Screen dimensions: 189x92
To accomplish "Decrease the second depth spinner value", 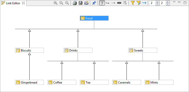I will [168, 4].
